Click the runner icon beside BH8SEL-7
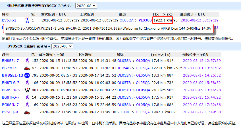Image resolution: width=241 pixels, height=128 pixels. pos(27,60)
